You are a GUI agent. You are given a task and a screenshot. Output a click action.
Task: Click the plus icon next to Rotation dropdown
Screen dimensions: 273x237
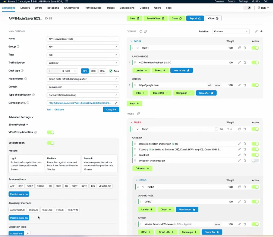[x=261, y=32]
